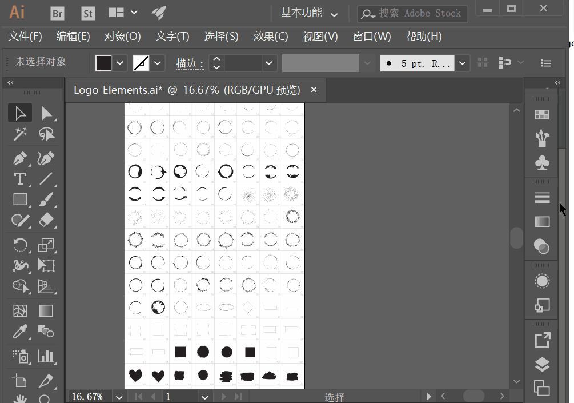574x403 pixels.
Task: Select the Paintbrush tool
Action: [46, 199]
